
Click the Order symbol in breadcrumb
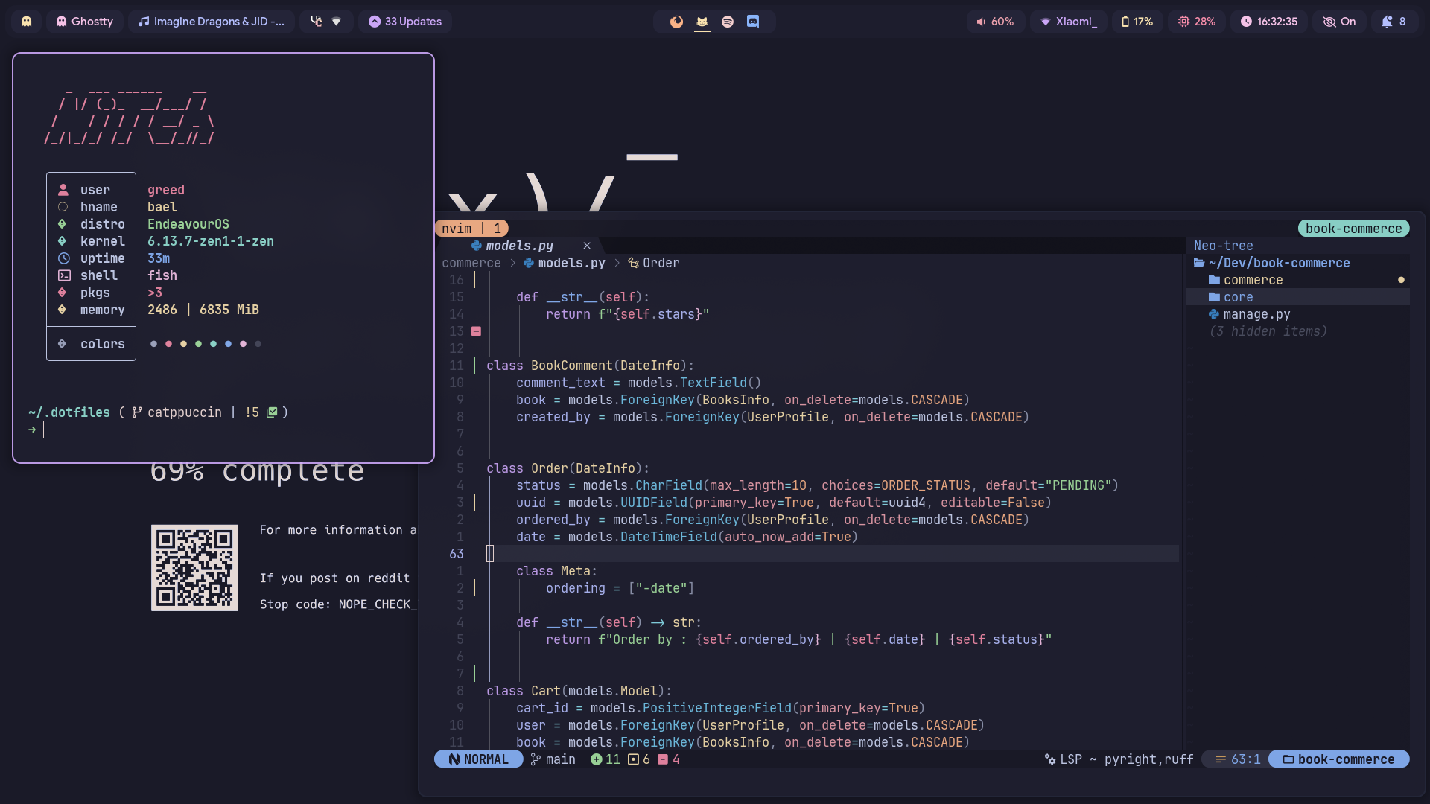point(661,263)
